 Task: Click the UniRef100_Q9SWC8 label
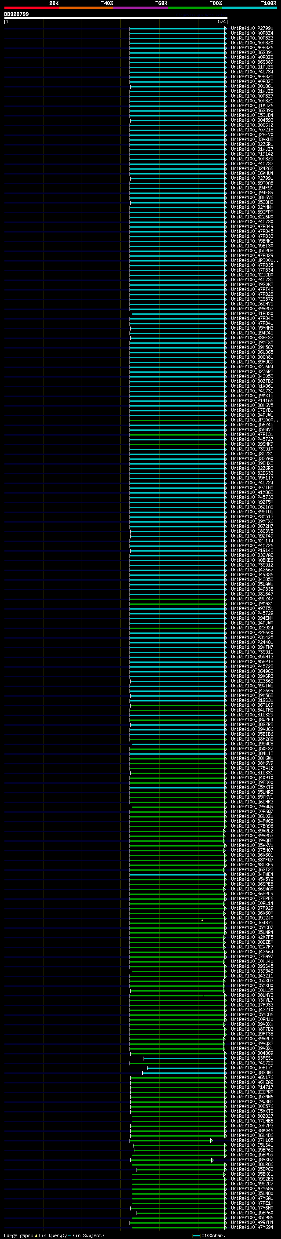click(x=252, y=744)
